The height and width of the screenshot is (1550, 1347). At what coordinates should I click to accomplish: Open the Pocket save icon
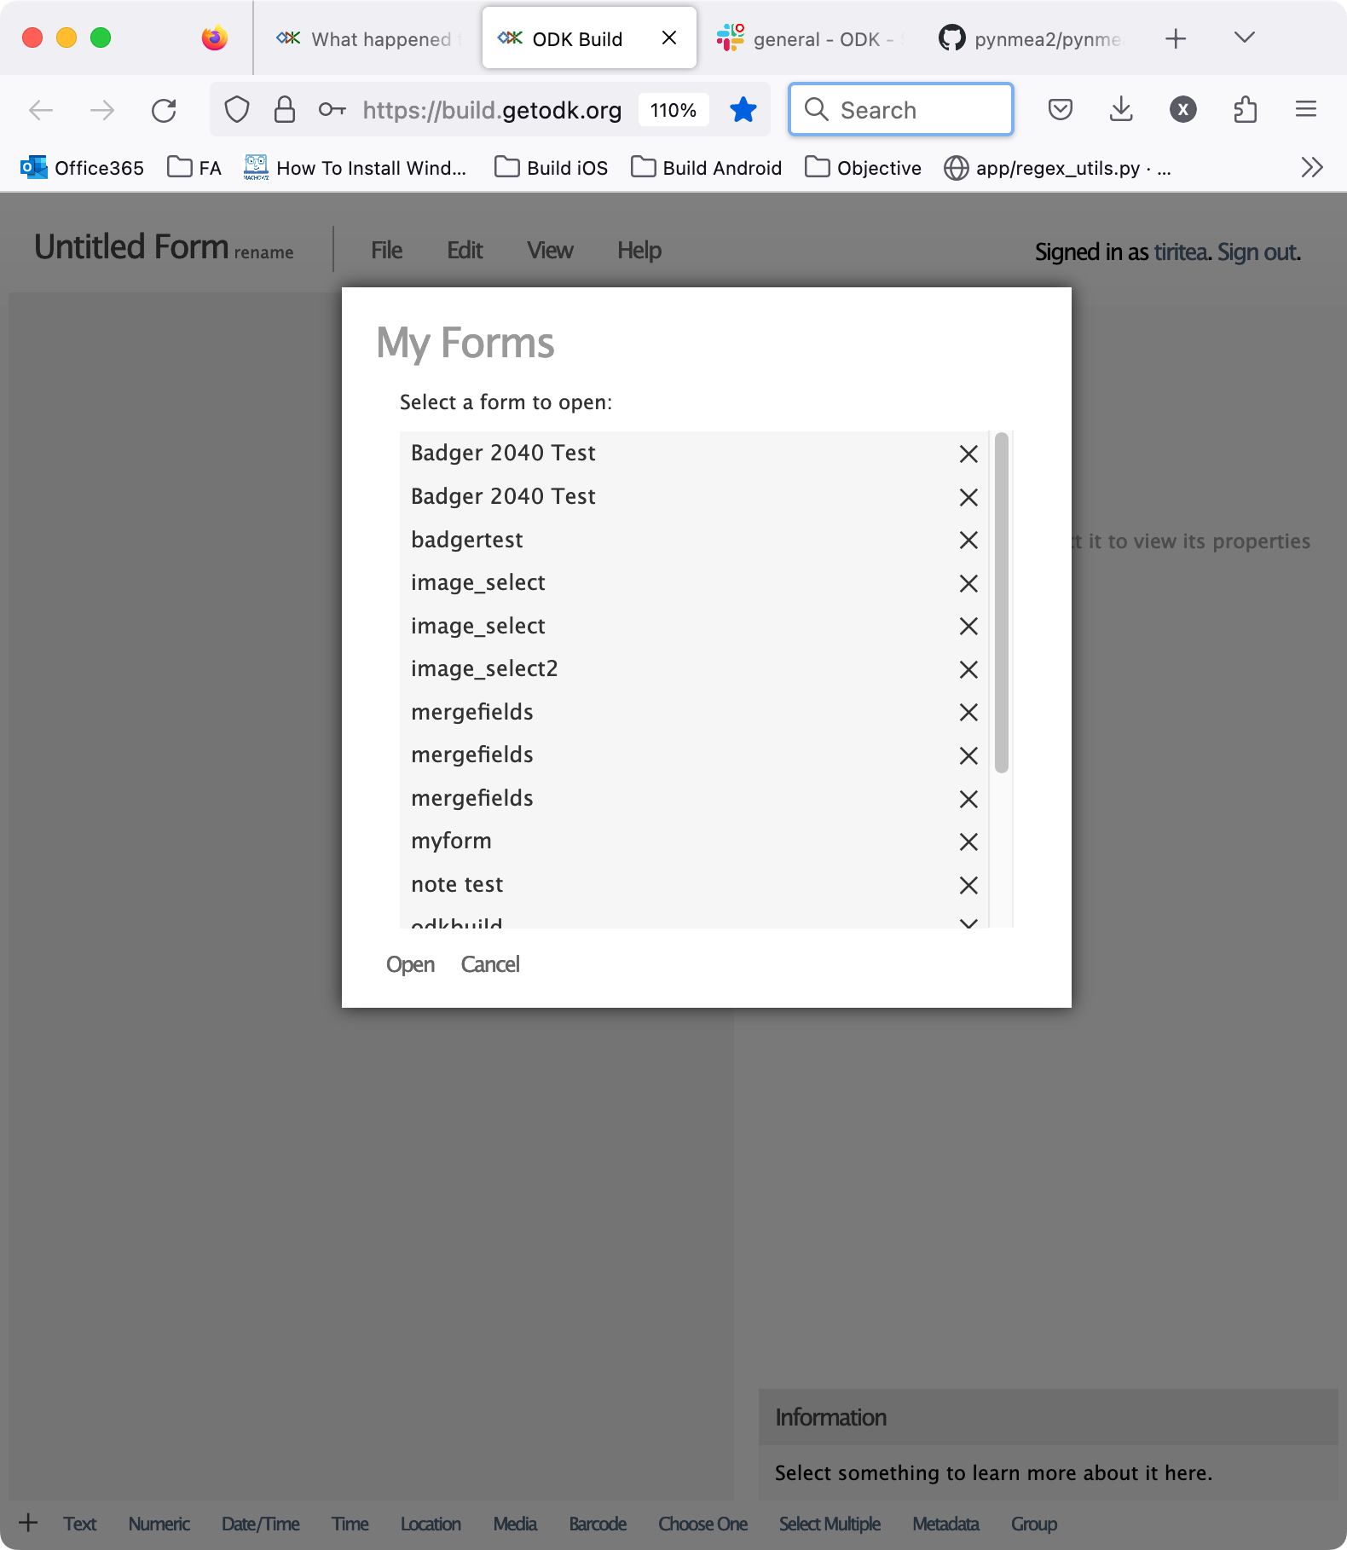pyautogui.click(x=1061, y=109)
